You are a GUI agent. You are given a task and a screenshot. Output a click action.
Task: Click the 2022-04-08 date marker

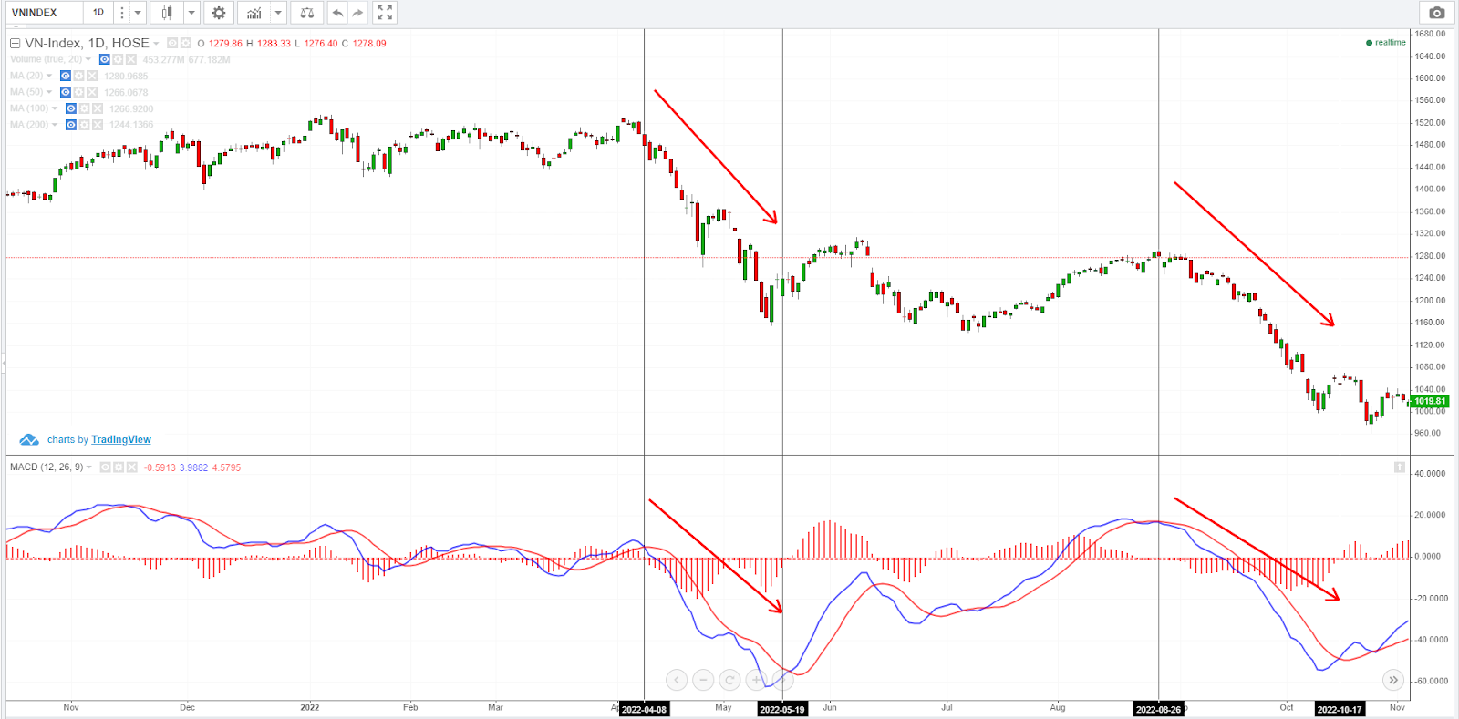[644, 709]
